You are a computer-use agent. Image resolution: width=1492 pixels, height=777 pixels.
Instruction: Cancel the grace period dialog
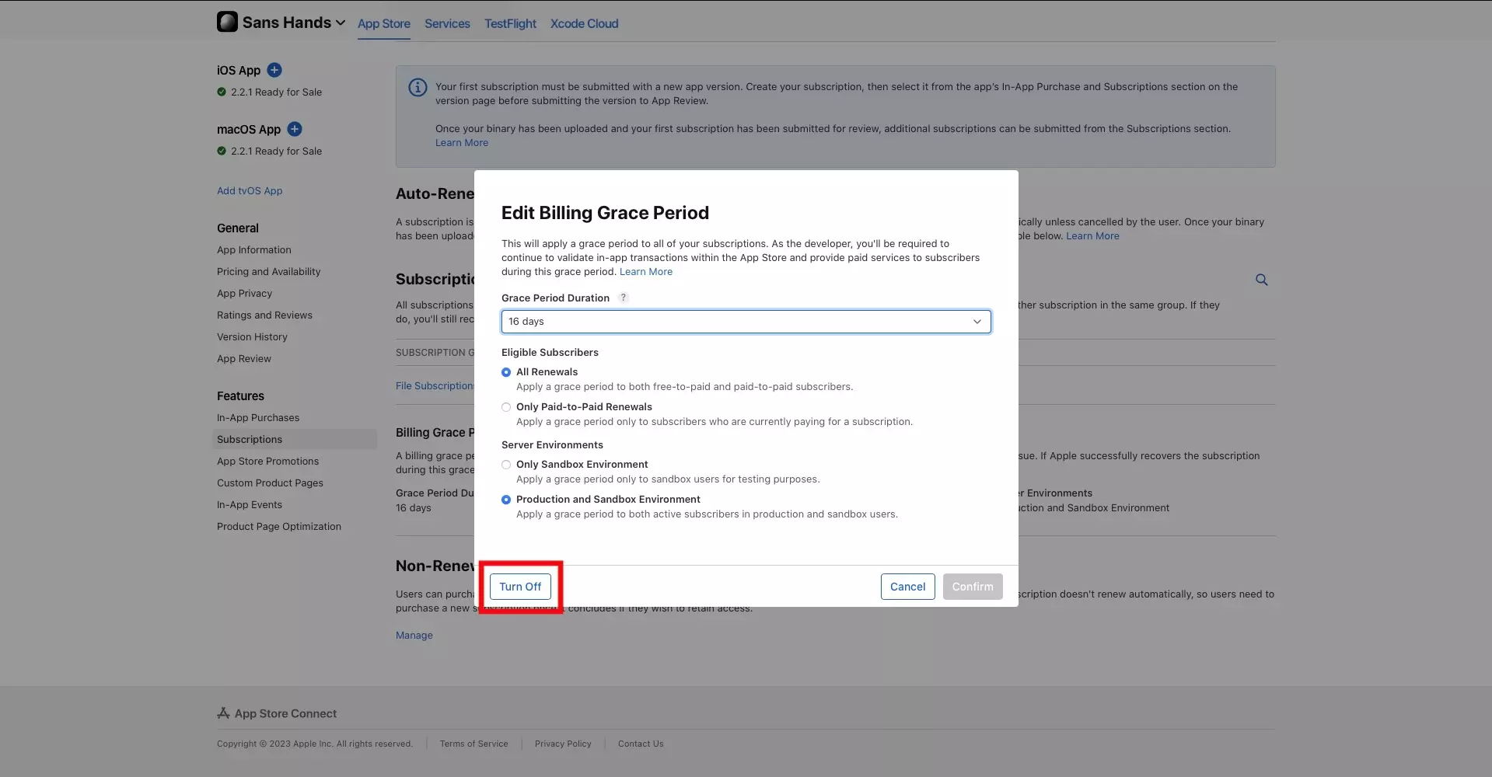pyautogui.click(x=907, y=587)
